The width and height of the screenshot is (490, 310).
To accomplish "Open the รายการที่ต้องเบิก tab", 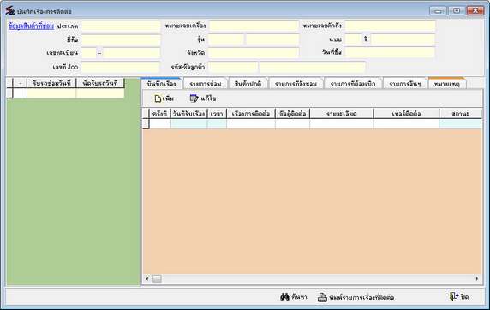I will click(x=353, y=84).
